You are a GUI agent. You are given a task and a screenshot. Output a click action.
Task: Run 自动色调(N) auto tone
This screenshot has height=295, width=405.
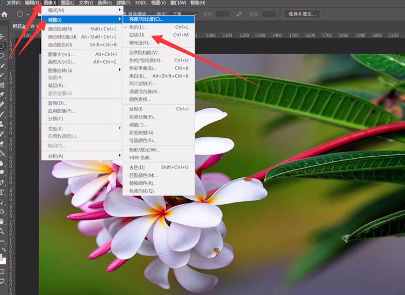[x=82, y=29]
